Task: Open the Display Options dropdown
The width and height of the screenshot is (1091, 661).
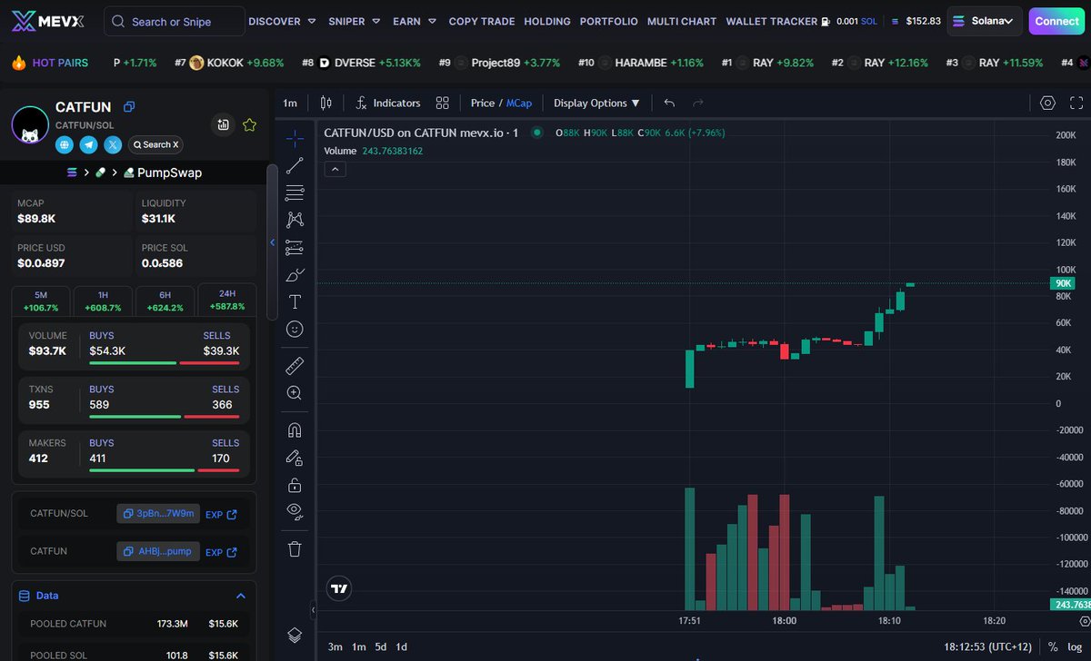Action: pyautogui.click(x=596, y=104)
